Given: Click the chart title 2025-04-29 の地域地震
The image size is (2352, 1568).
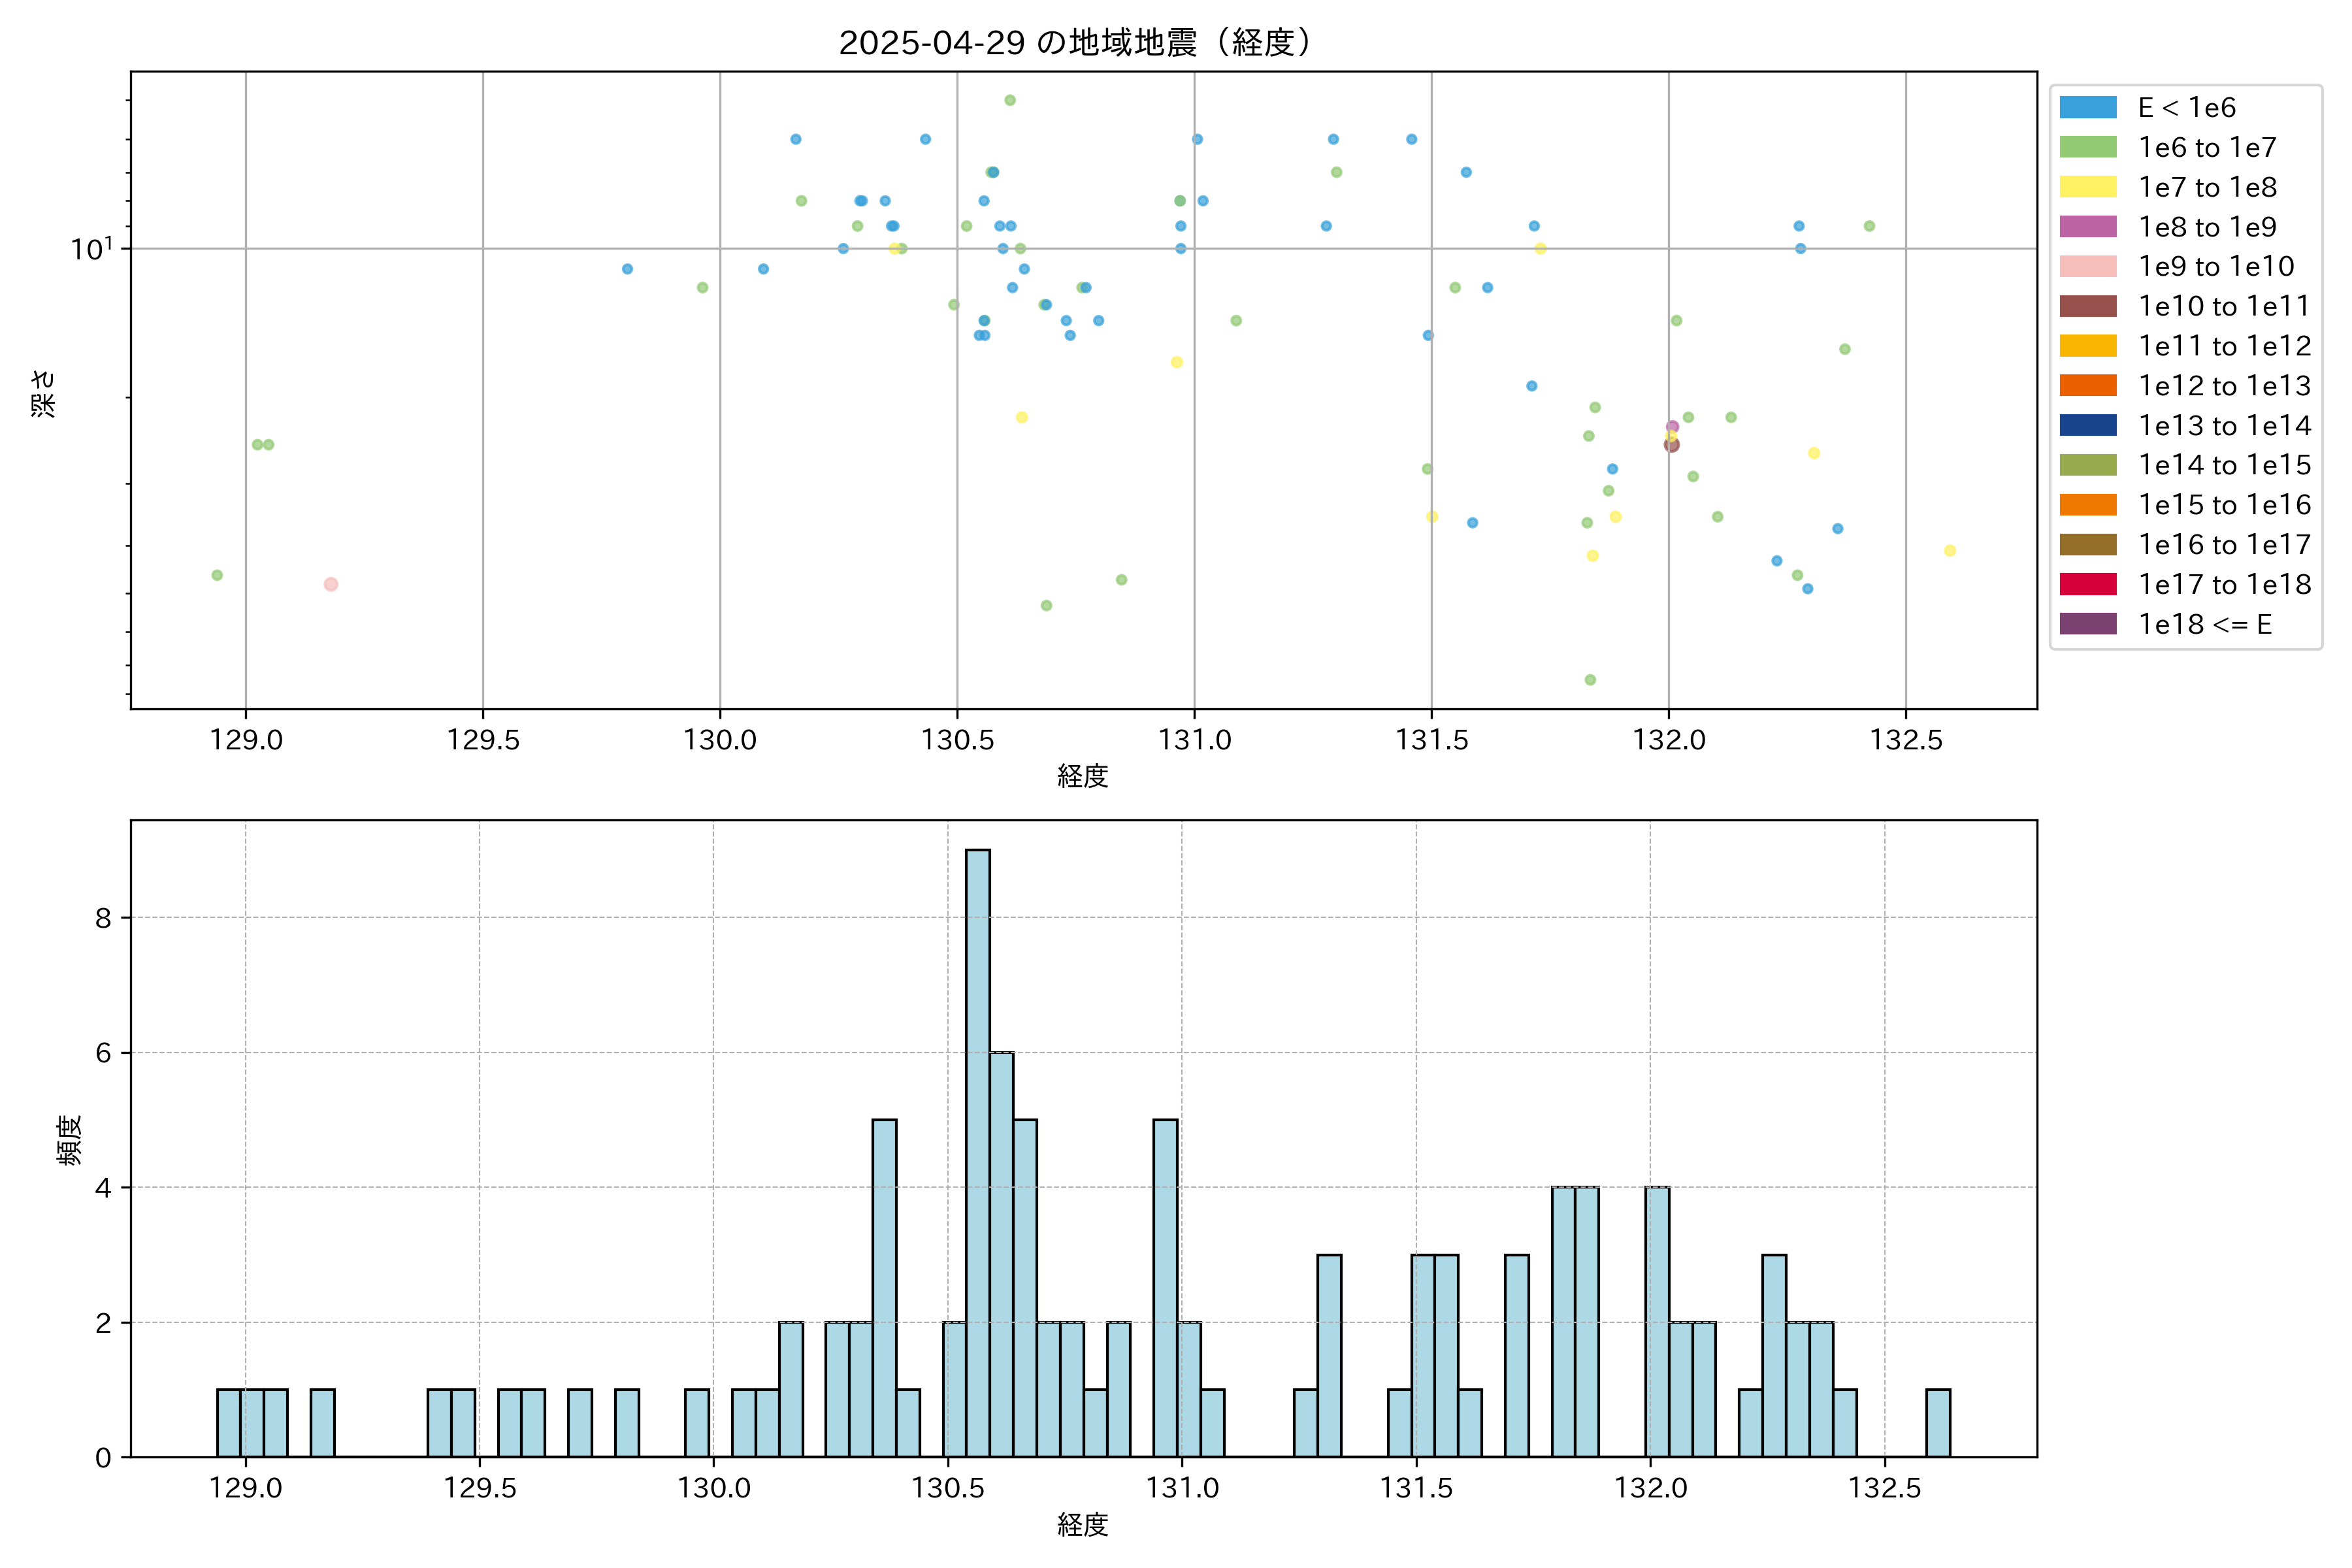Looking at the screenshot, I should (1075, 43).
